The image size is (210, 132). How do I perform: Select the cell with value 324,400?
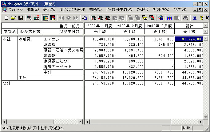160,56
